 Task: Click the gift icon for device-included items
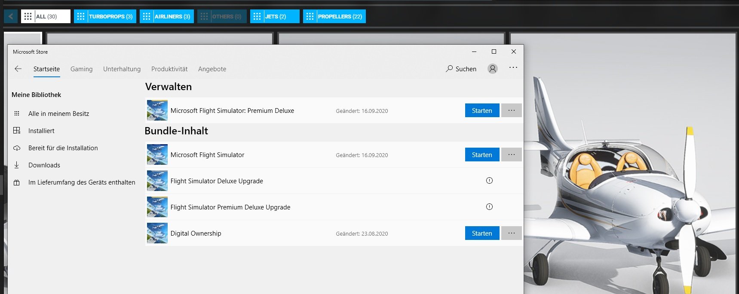pos(17,182)
